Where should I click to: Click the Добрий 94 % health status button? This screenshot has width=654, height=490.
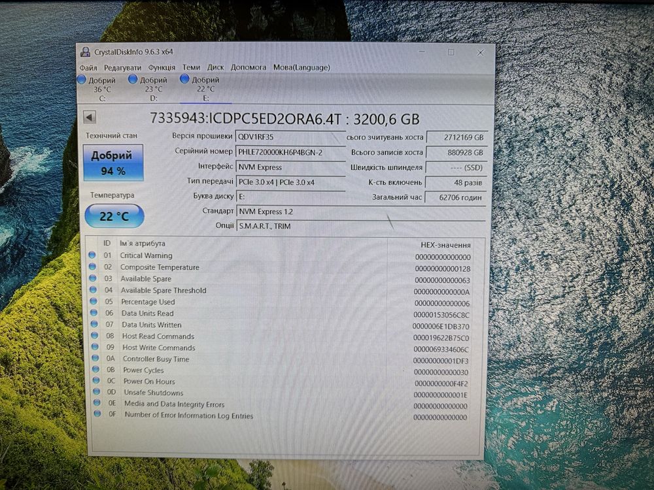(113, 163)
